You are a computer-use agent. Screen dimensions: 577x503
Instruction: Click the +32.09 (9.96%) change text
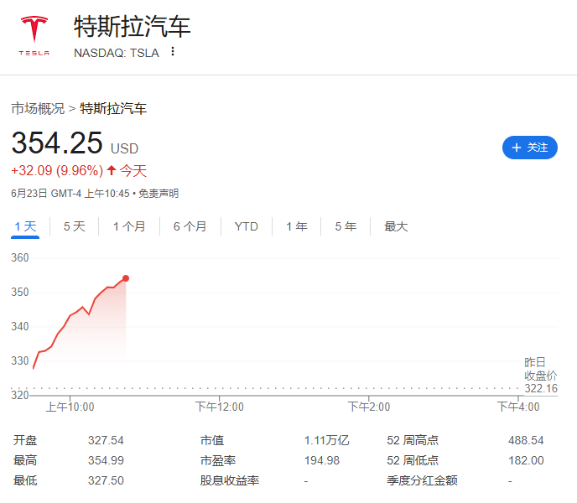click(57, 171)
